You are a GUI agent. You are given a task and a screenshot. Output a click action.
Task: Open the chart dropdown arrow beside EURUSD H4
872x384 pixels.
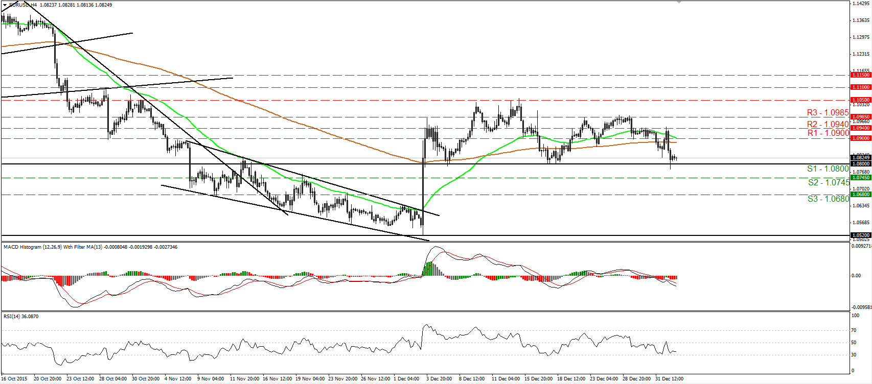coord(5,5)
